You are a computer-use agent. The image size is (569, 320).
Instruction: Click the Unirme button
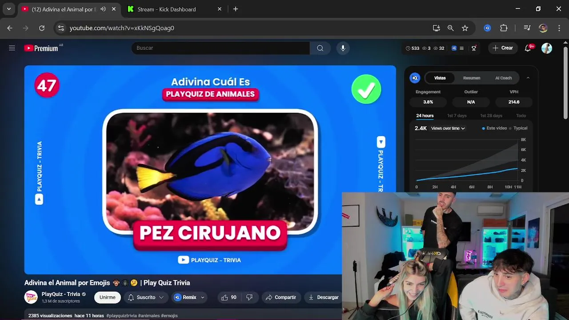(107, 297)
